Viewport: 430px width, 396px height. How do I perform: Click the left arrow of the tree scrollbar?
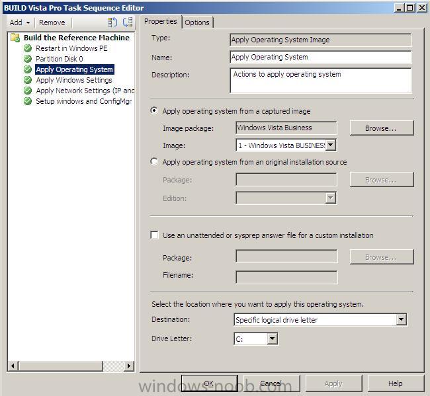(13, 366)
